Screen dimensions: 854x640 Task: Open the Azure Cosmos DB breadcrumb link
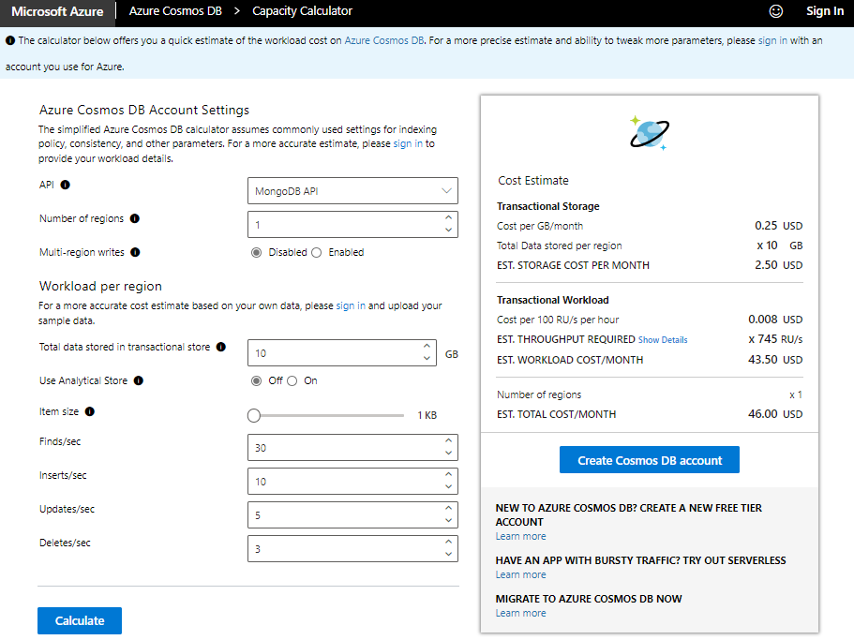coord(174,10)
